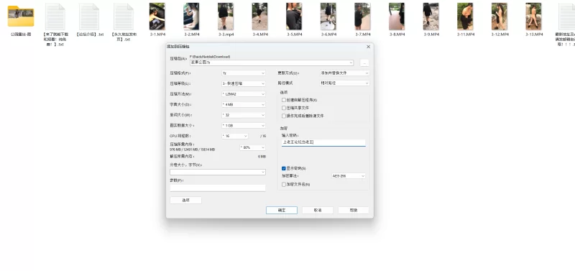The width and height of the screenshot is (575, 271).
Task: Toggle 创建自解压程序 checkbox
Action: coord(284,100)
